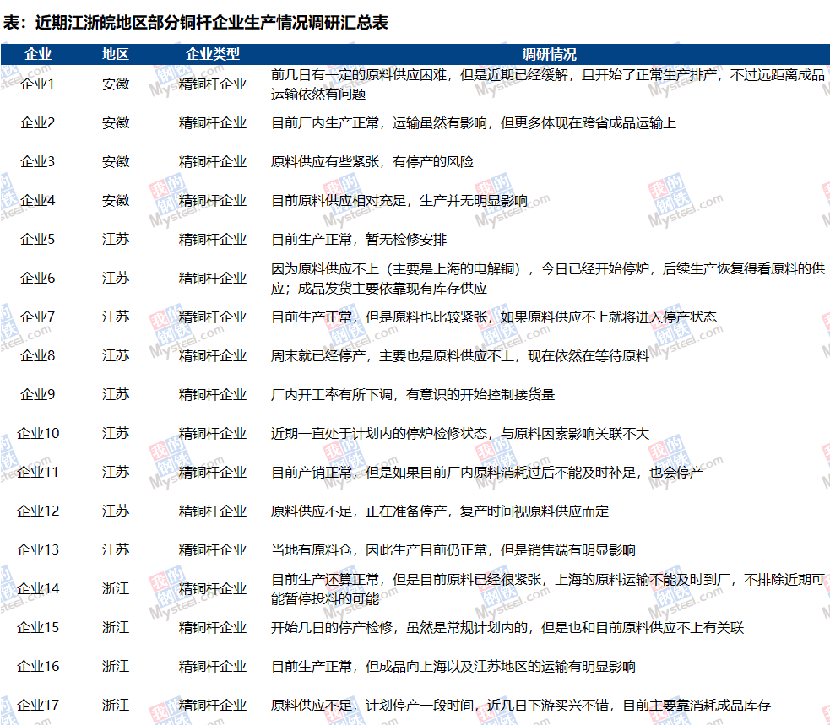Click 企业8 survey text about 周末就已经停产

[460, 356]
